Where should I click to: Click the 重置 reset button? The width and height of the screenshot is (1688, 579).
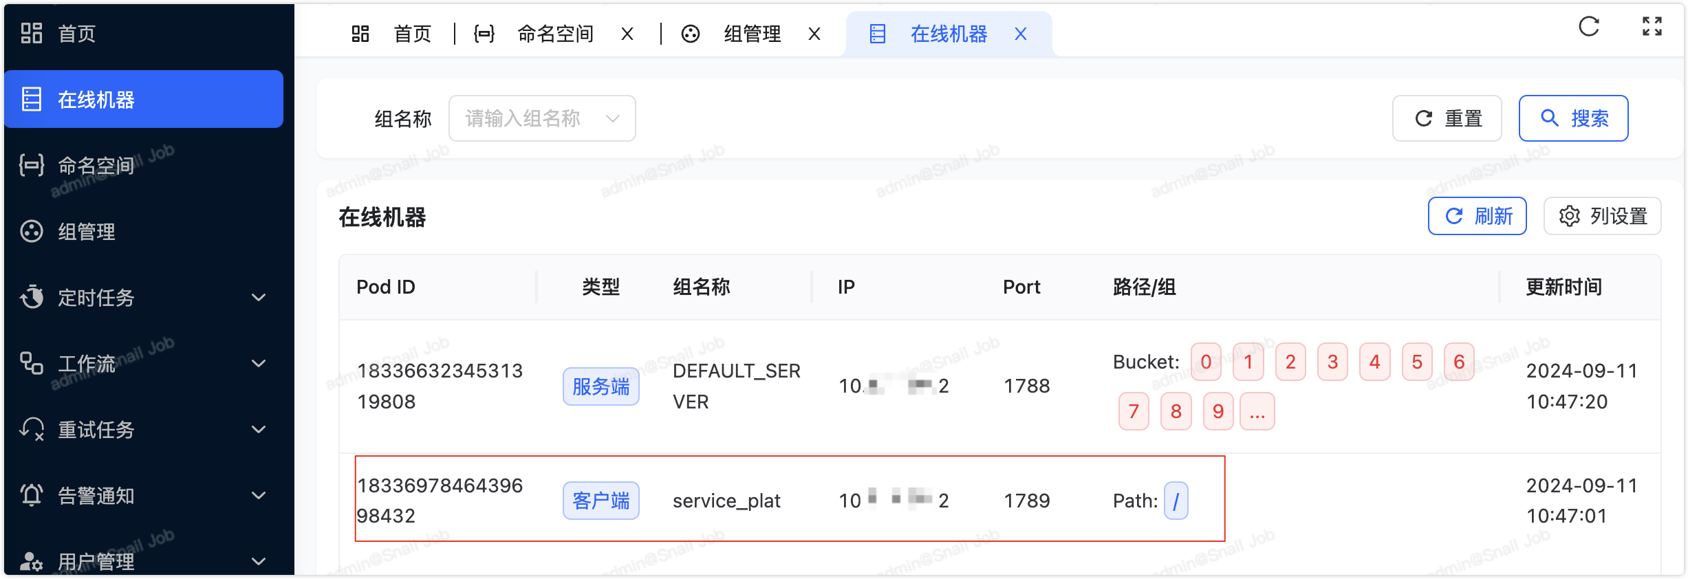coord(1446,118)
